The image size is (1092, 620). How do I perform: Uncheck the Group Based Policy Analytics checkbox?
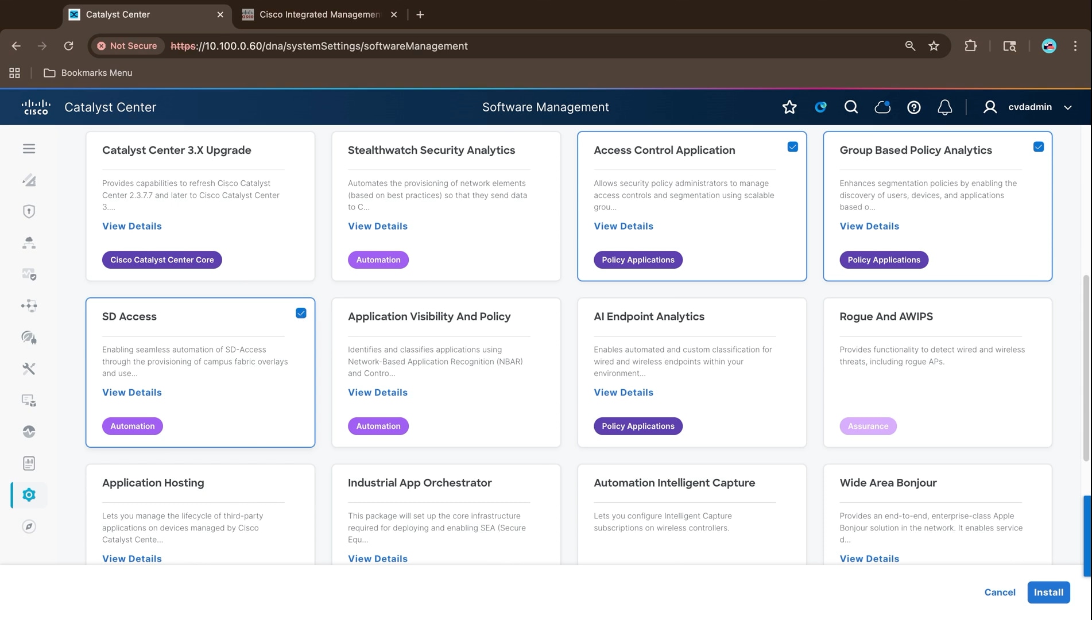(1038, 147)
